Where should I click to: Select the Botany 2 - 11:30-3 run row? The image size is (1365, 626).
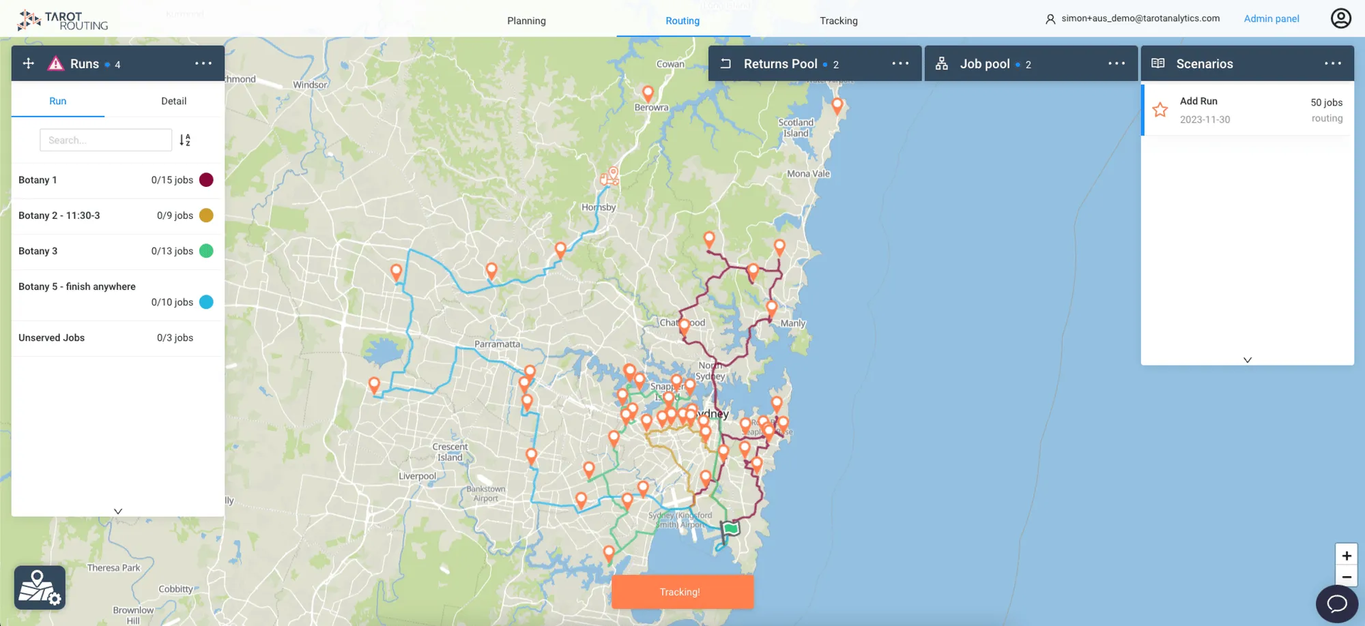click(x=117, y=215)
